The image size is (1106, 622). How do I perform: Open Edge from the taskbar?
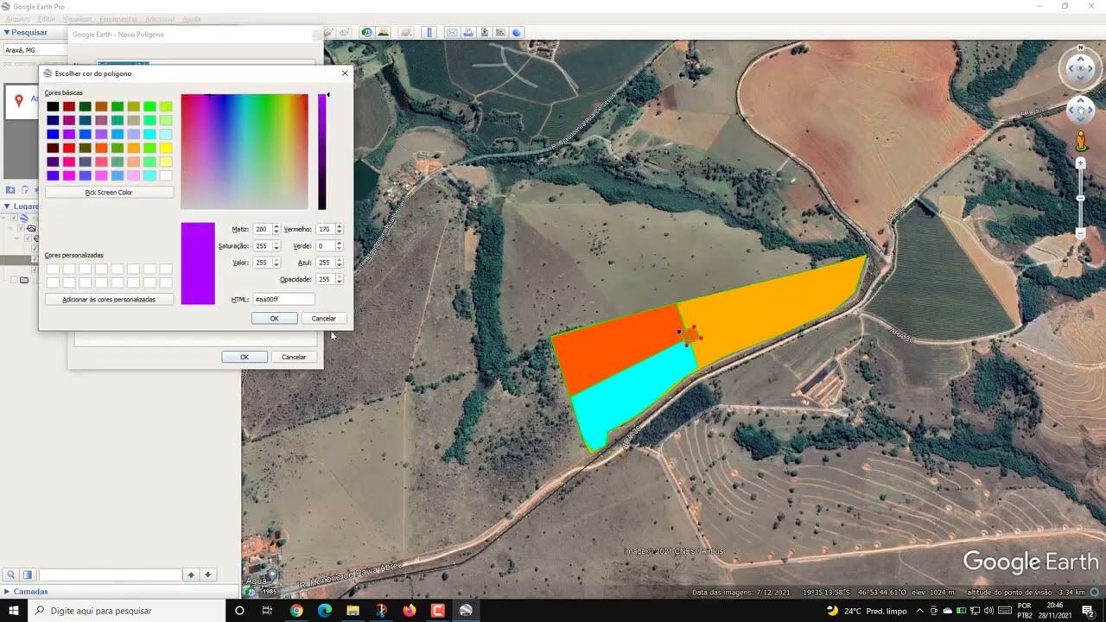coord(324,611)
